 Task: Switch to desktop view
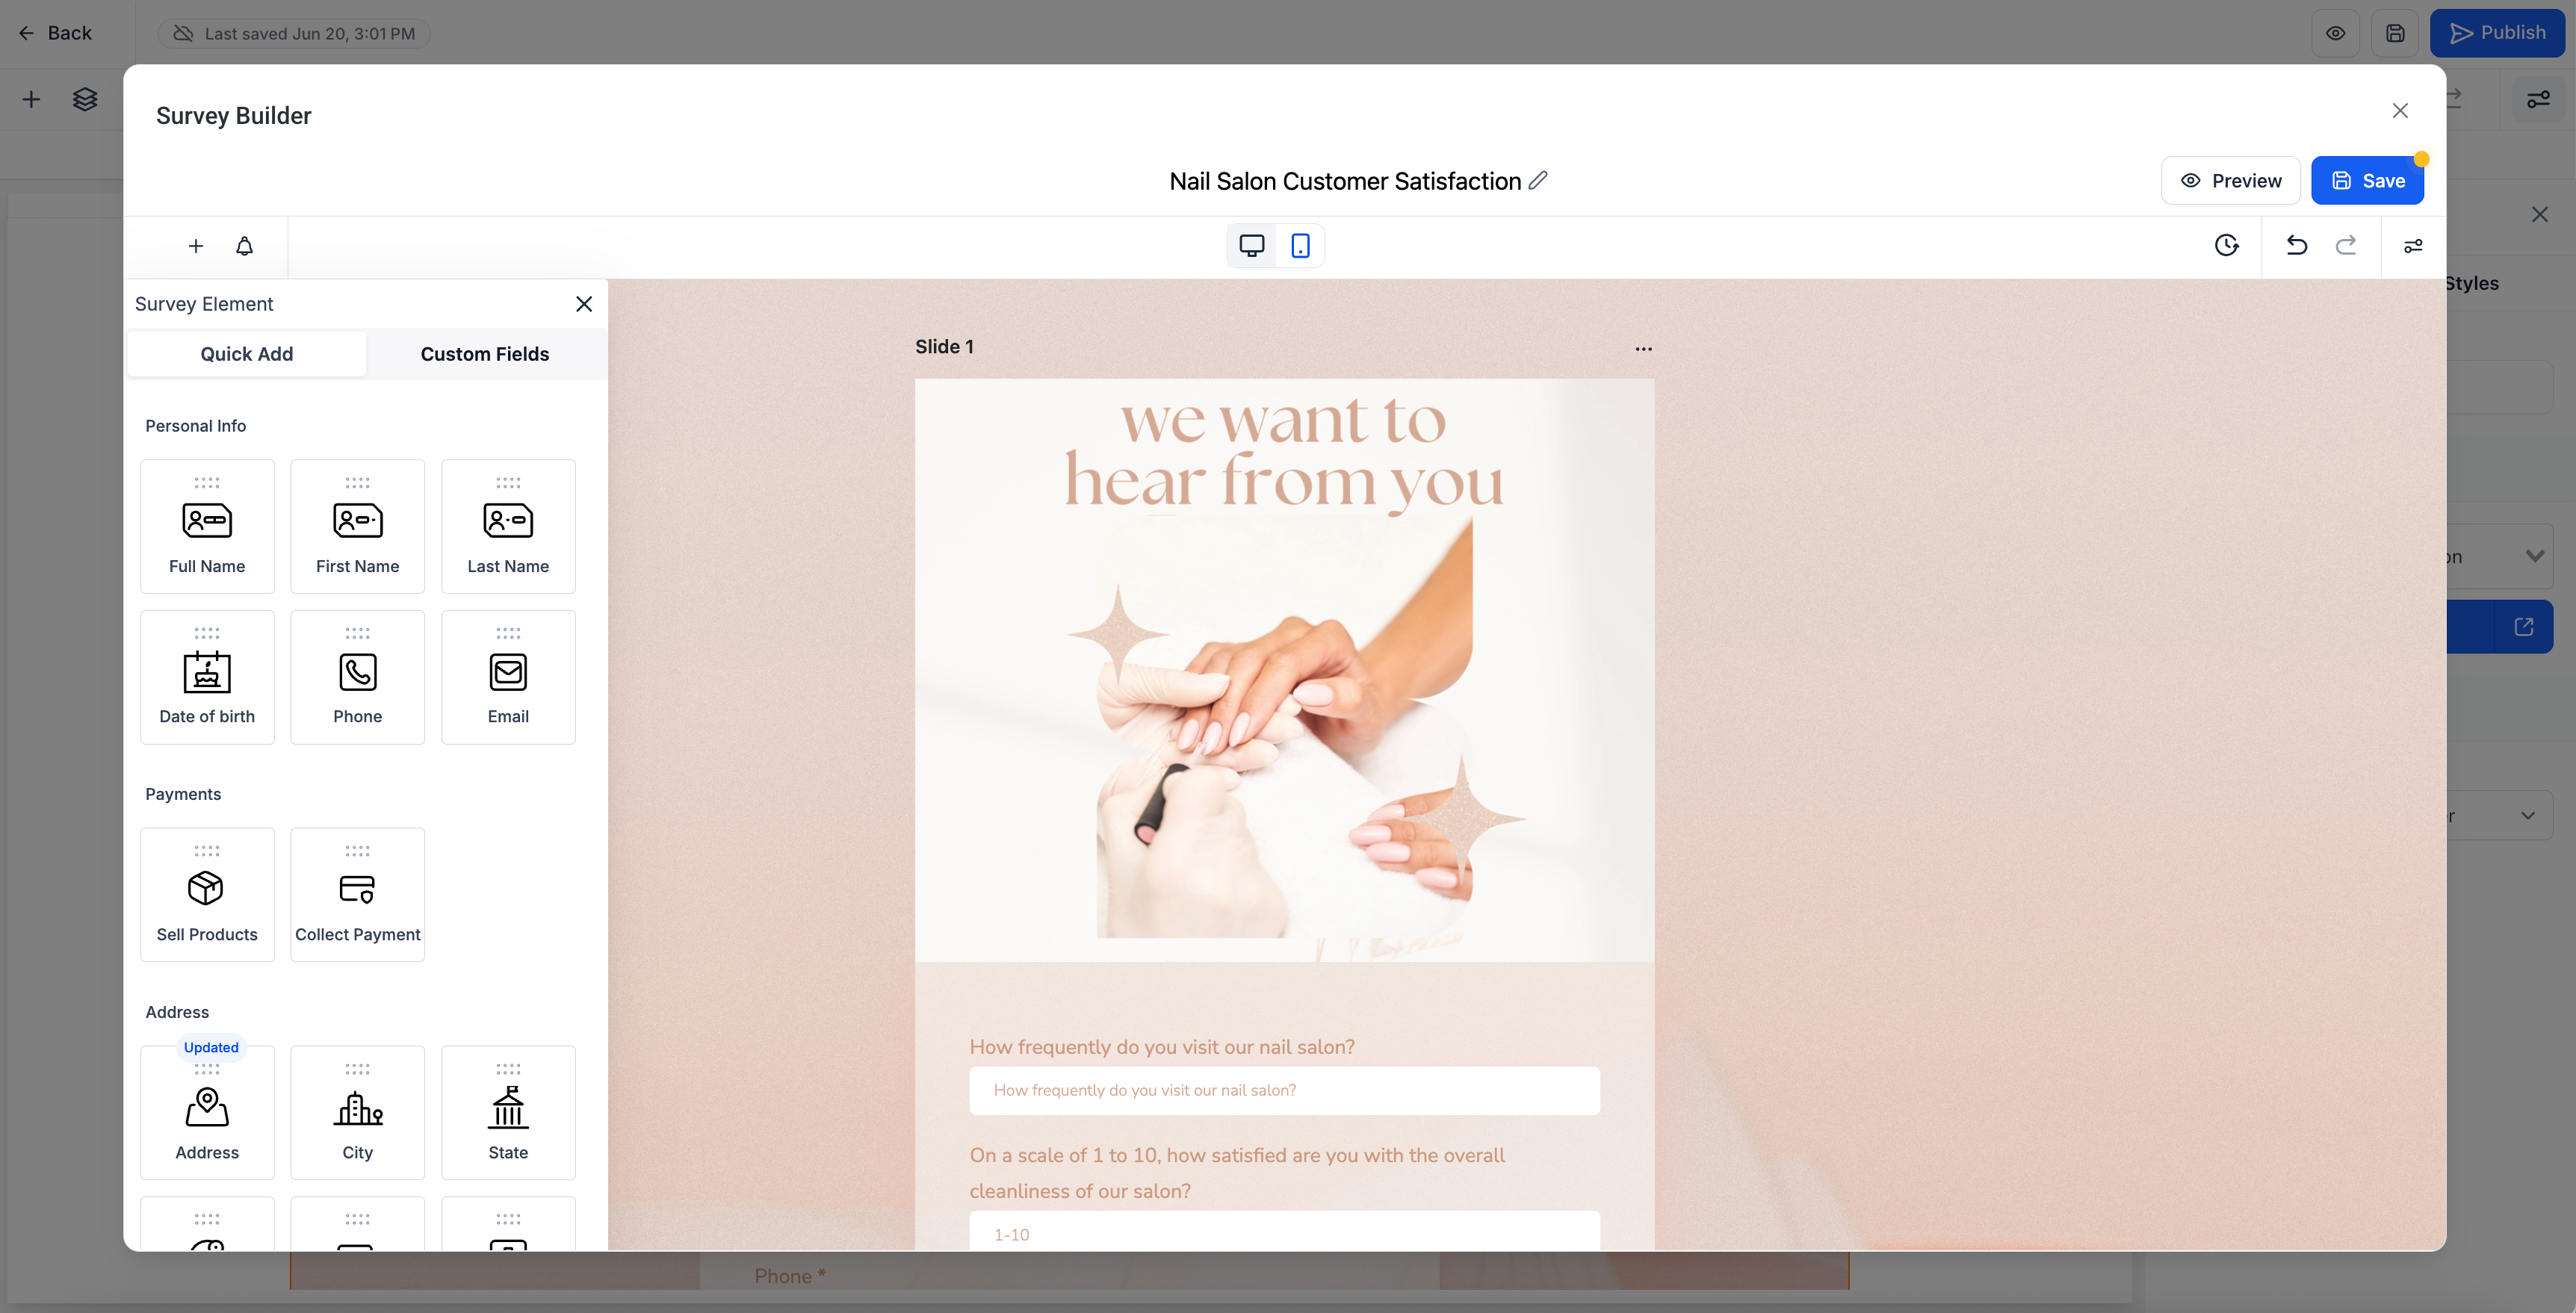[x=1252, y=245]
